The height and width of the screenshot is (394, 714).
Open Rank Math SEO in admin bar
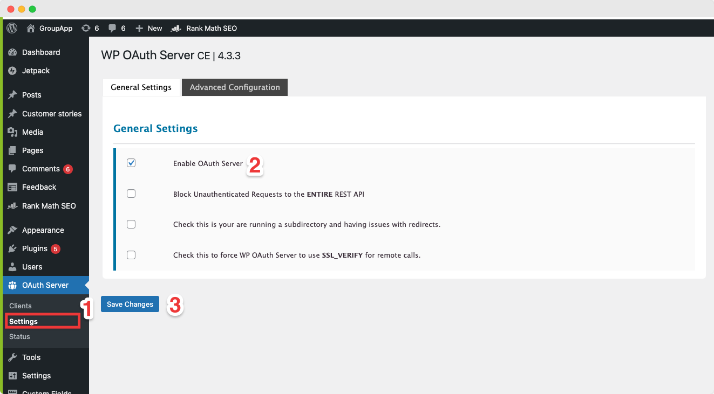[212, 28]
